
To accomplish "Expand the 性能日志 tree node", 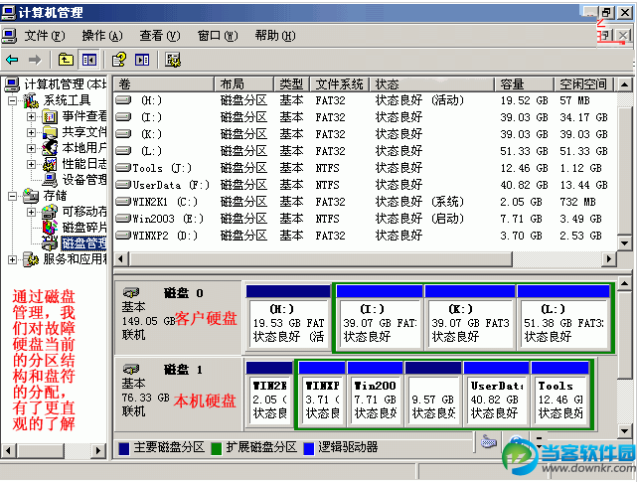I will (x=31, y=164).
